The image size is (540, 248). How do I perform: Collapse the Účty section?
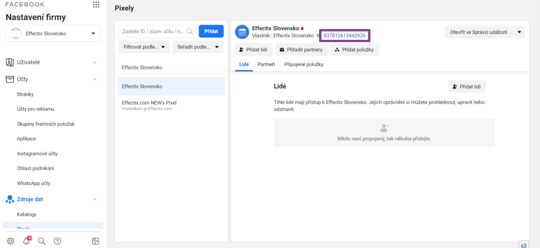click(x=95, y=79)
